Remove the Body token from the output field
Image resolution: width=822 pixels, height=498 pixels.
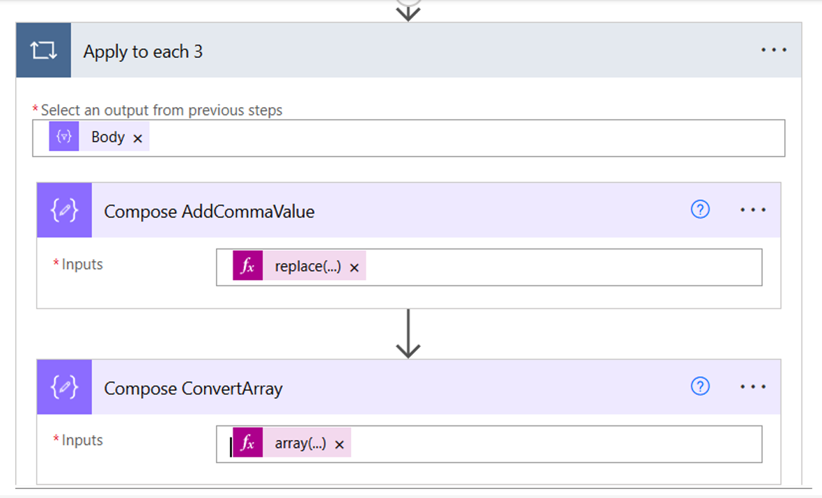(x=138, y=137)
